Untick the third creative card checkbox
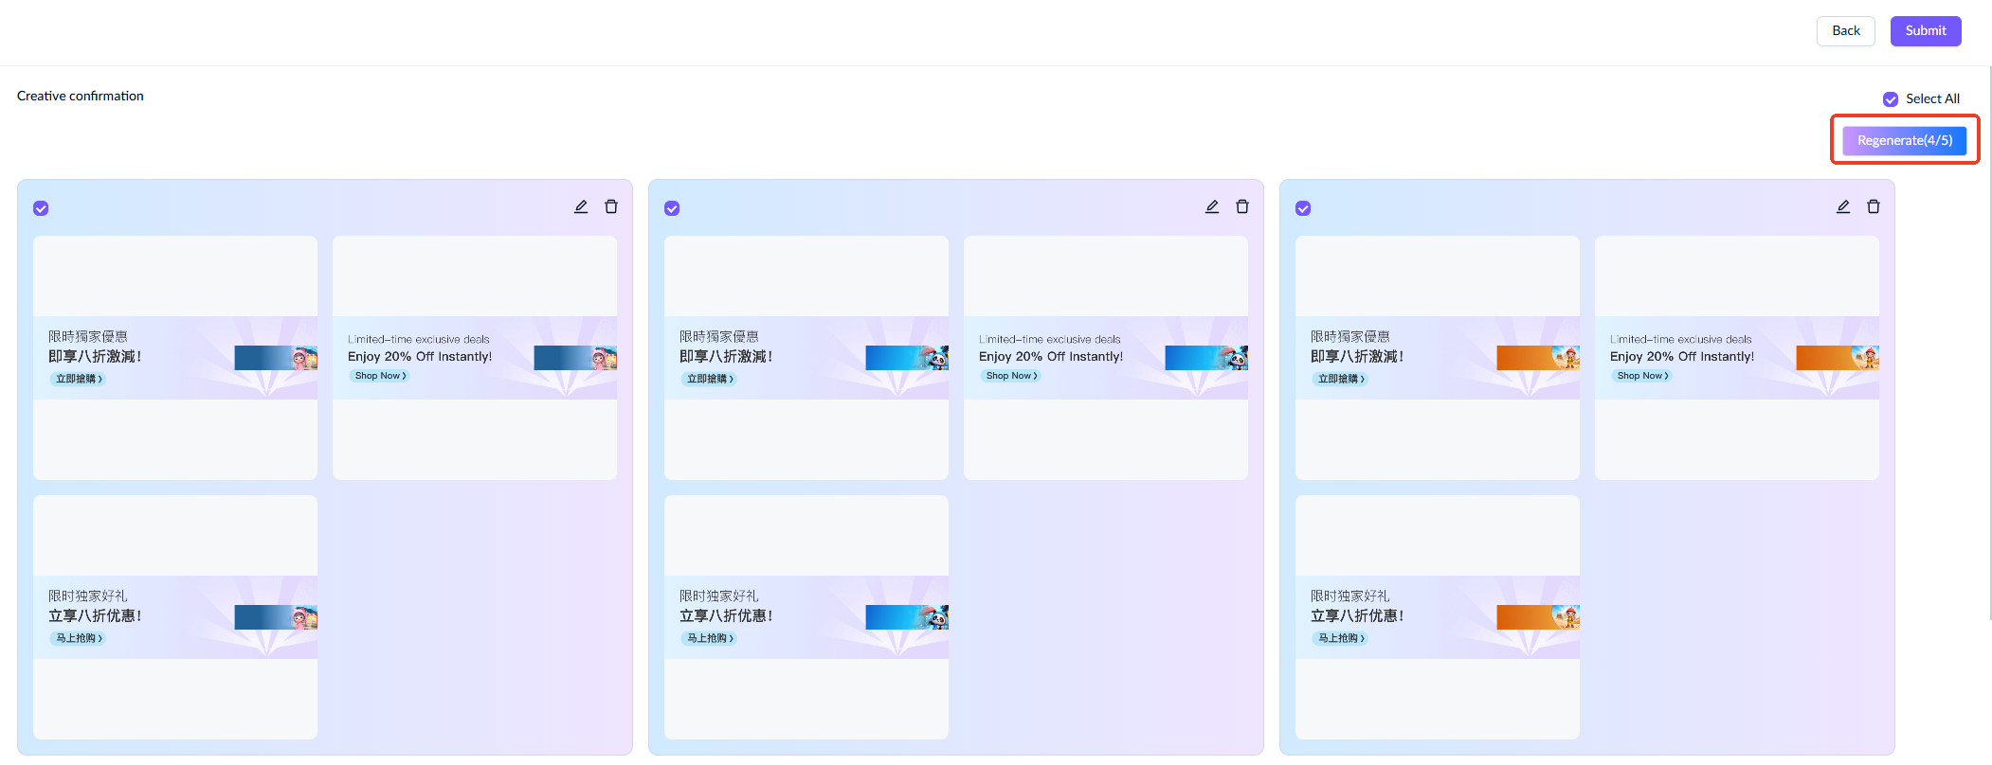This screenshot has height=765, width=1992. pos(1303,208)
